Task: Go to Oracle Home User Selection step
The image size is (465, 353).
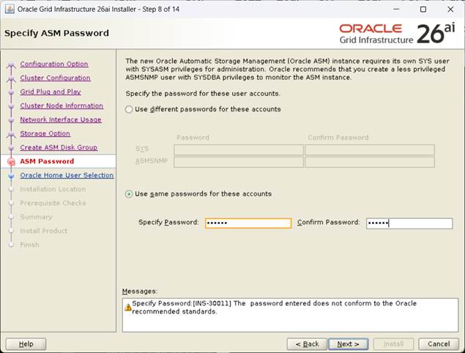Action: tap(67, 175)
